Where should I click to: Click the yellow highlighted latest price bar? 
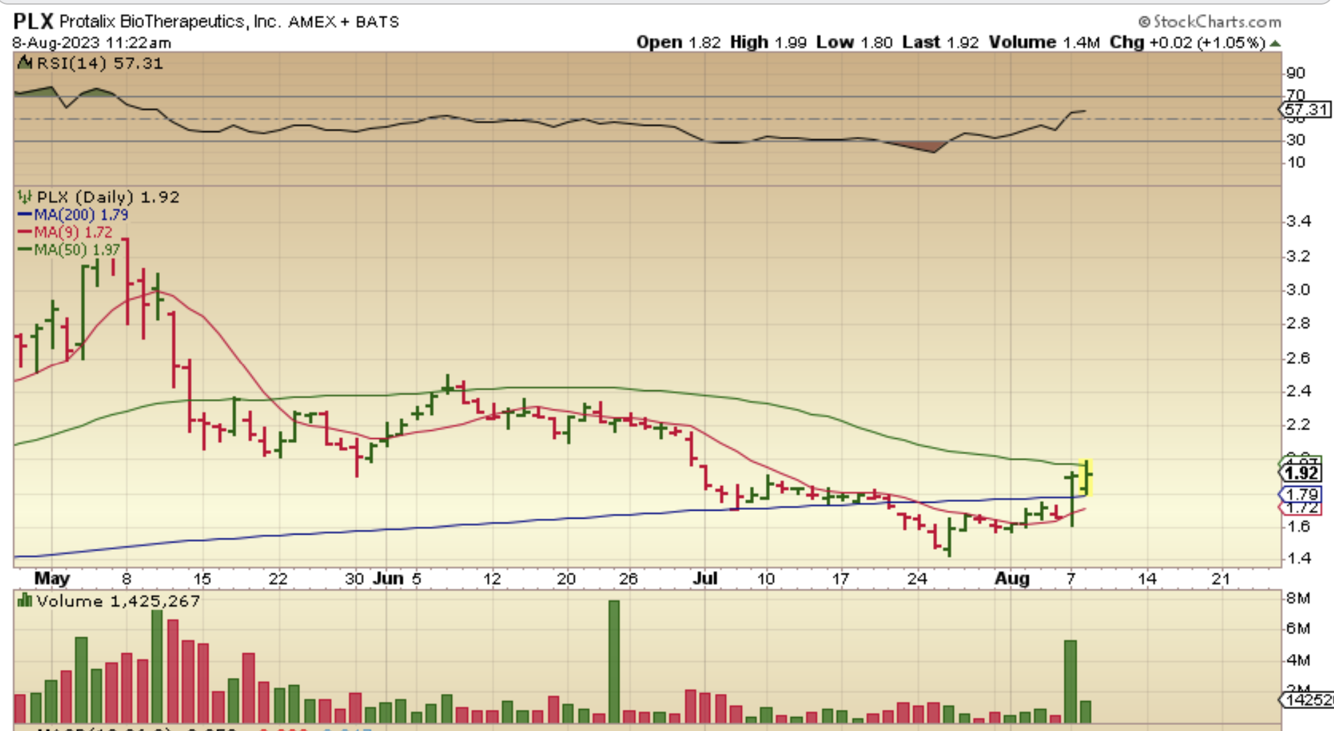tap(1086, 477)
